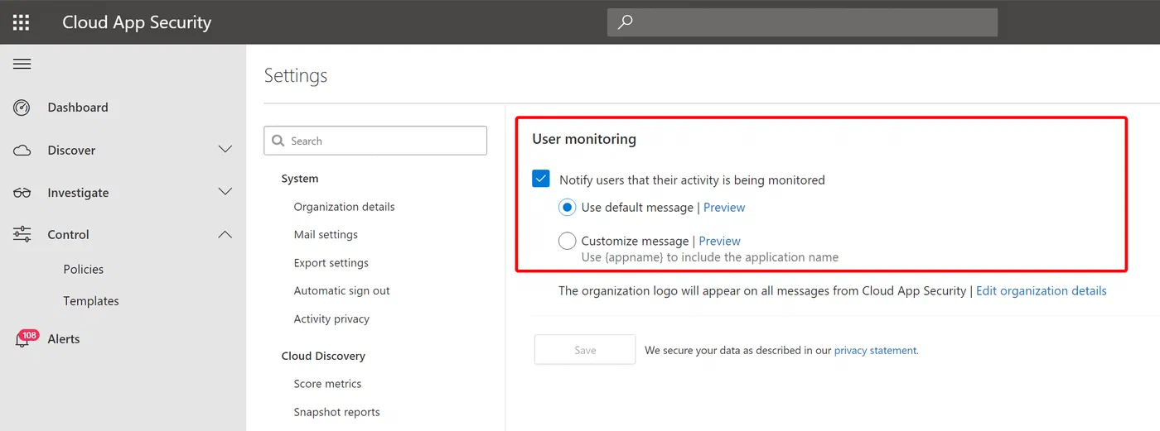Open Snapshot reports settings
The width and height of the screenshot is (1160, 431).
(336, 412)
